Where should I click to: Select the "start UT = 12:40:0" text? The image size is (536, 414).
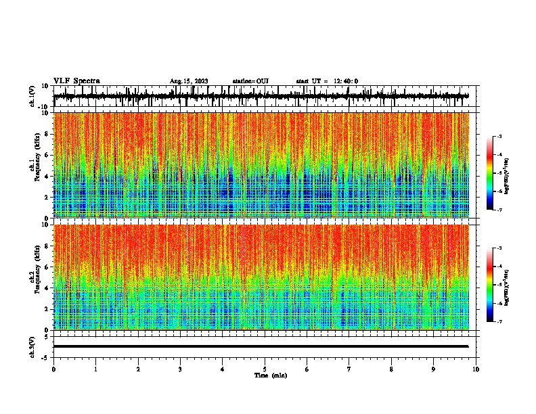tap(327, 81)
